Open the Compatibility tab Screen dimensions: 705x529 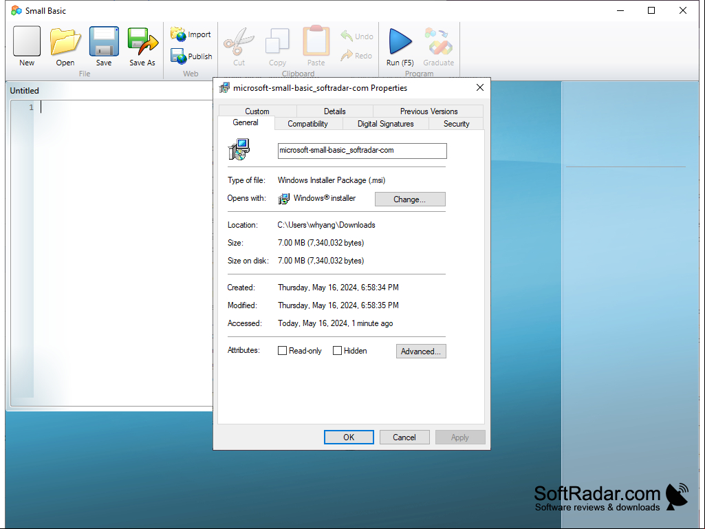(307, 124)
